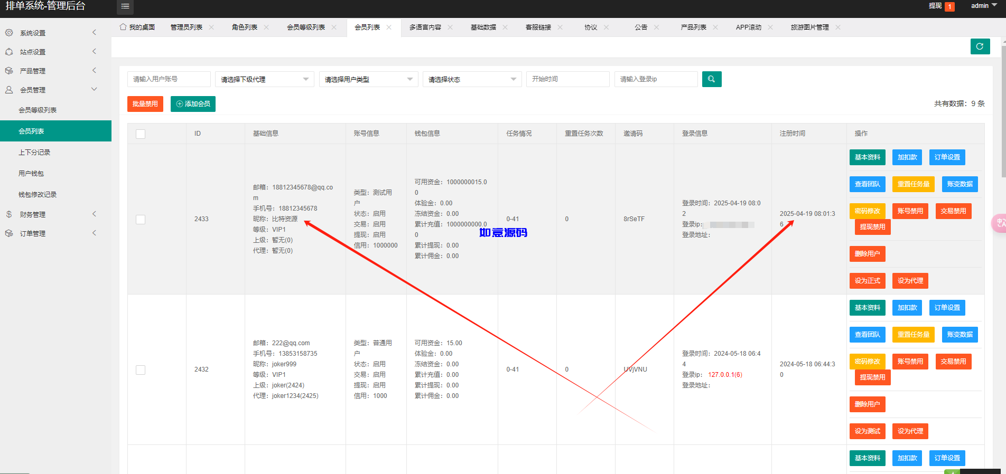Image resolution: width=1006 pixels, height=474 pixels.
Task: Close the 客服链接 tab
Action: (560, 27)
